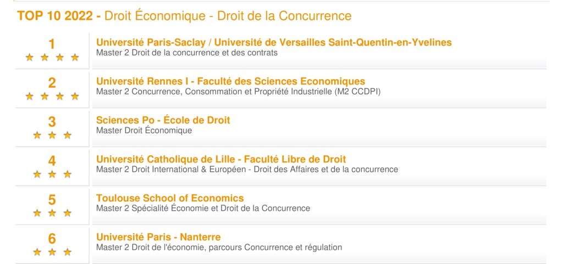Open the Université Paris - Nanterre link

click(158, 237)
